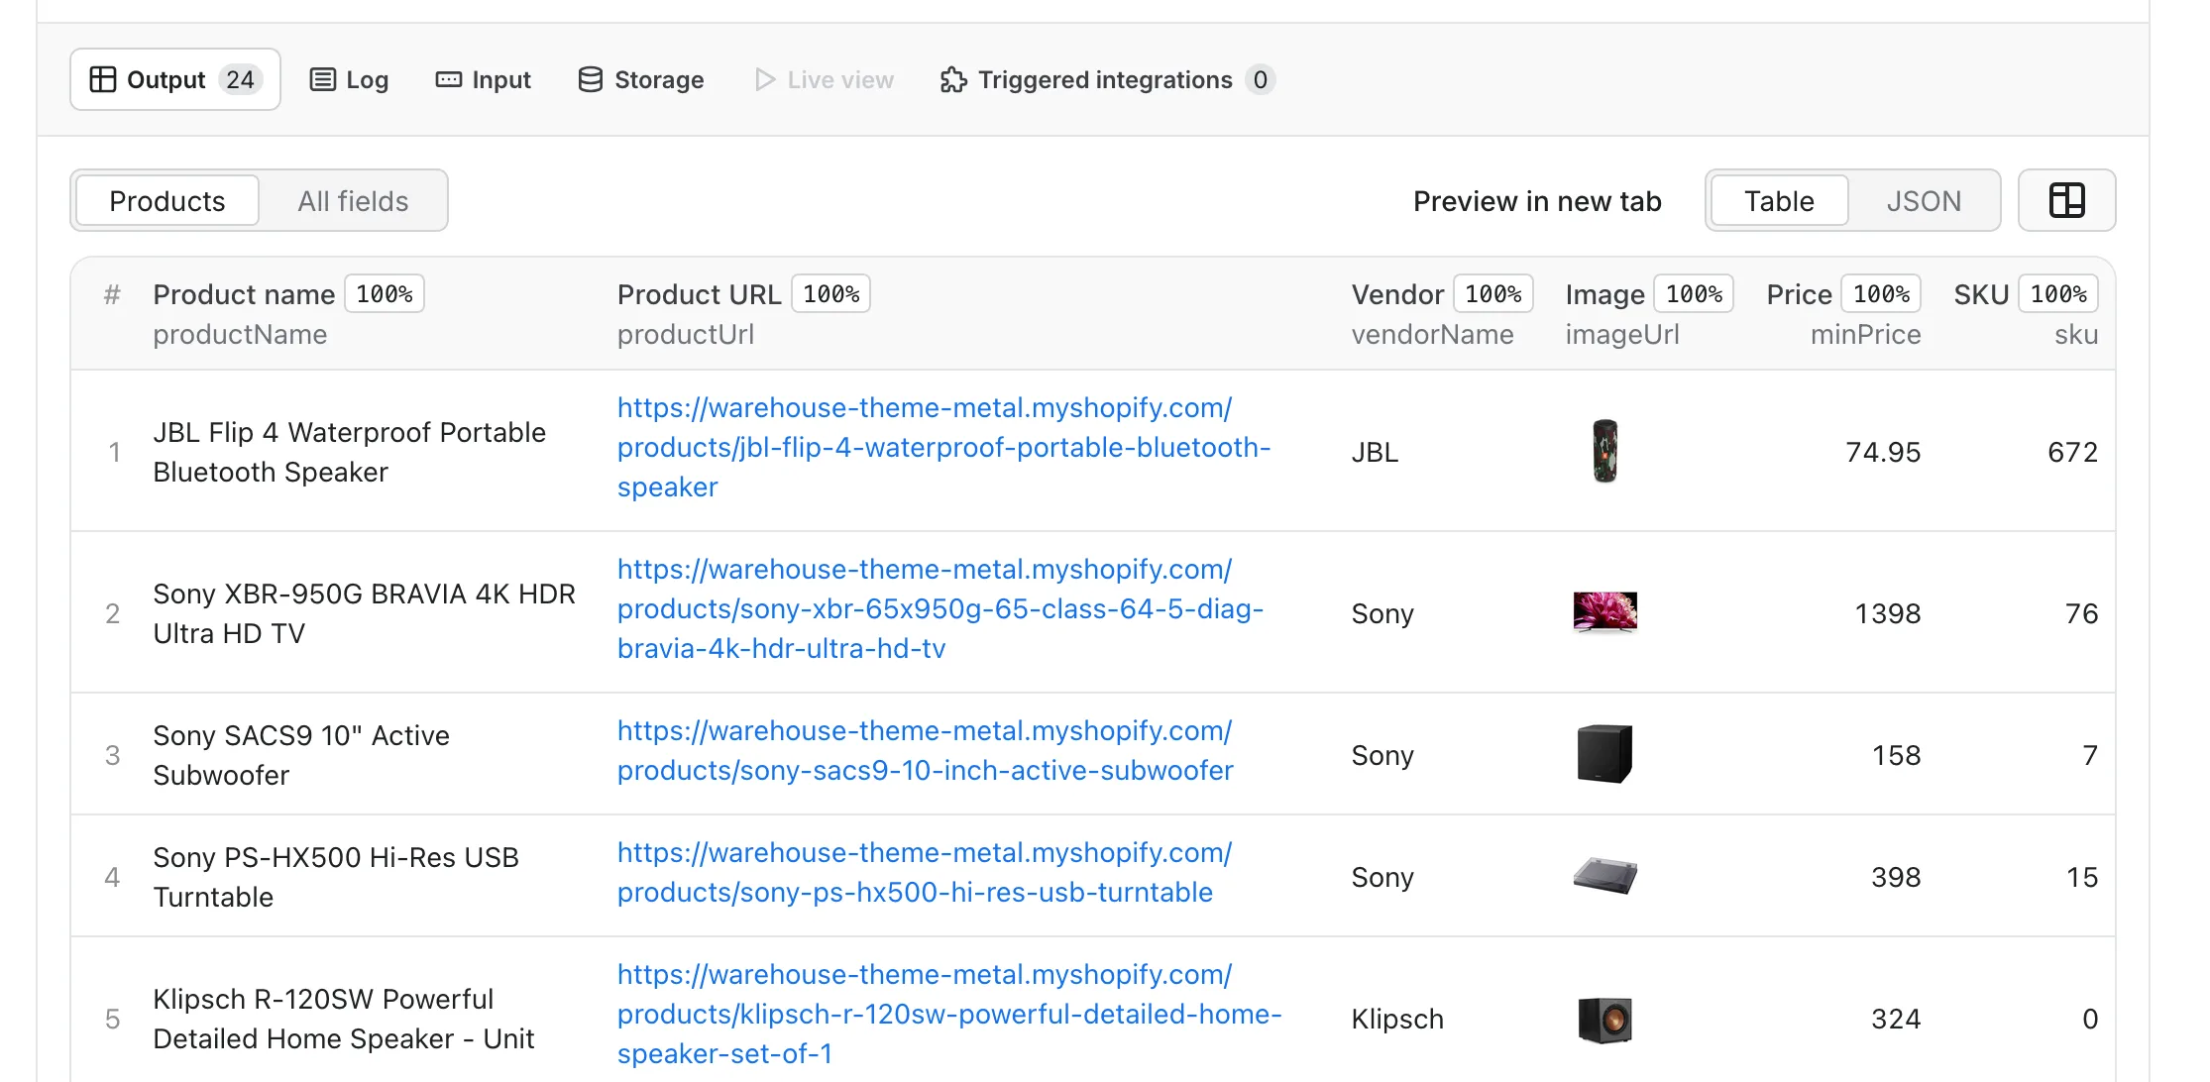Switch to the Log tab
The height and width of the screenshot is (1082, 2210).
(x=349, y=79)
